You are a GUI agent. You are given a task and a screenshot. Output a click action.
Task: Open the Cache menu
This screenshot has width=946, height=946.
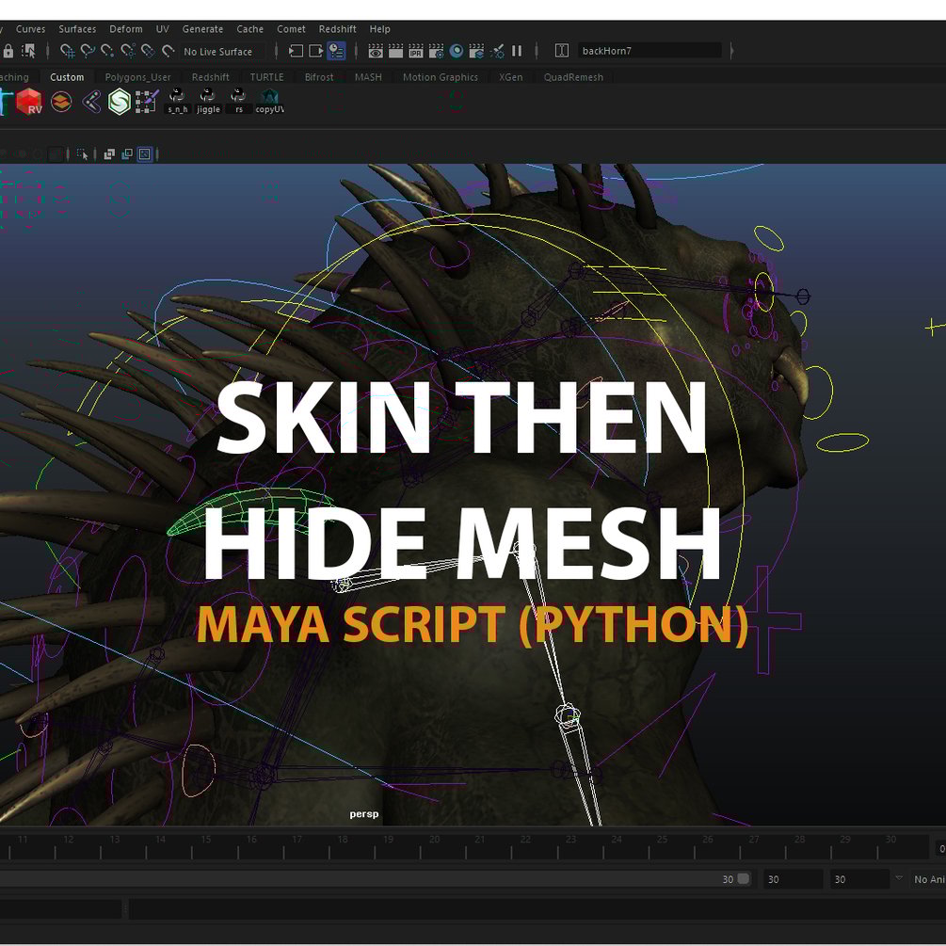click(x=249, y=29)
